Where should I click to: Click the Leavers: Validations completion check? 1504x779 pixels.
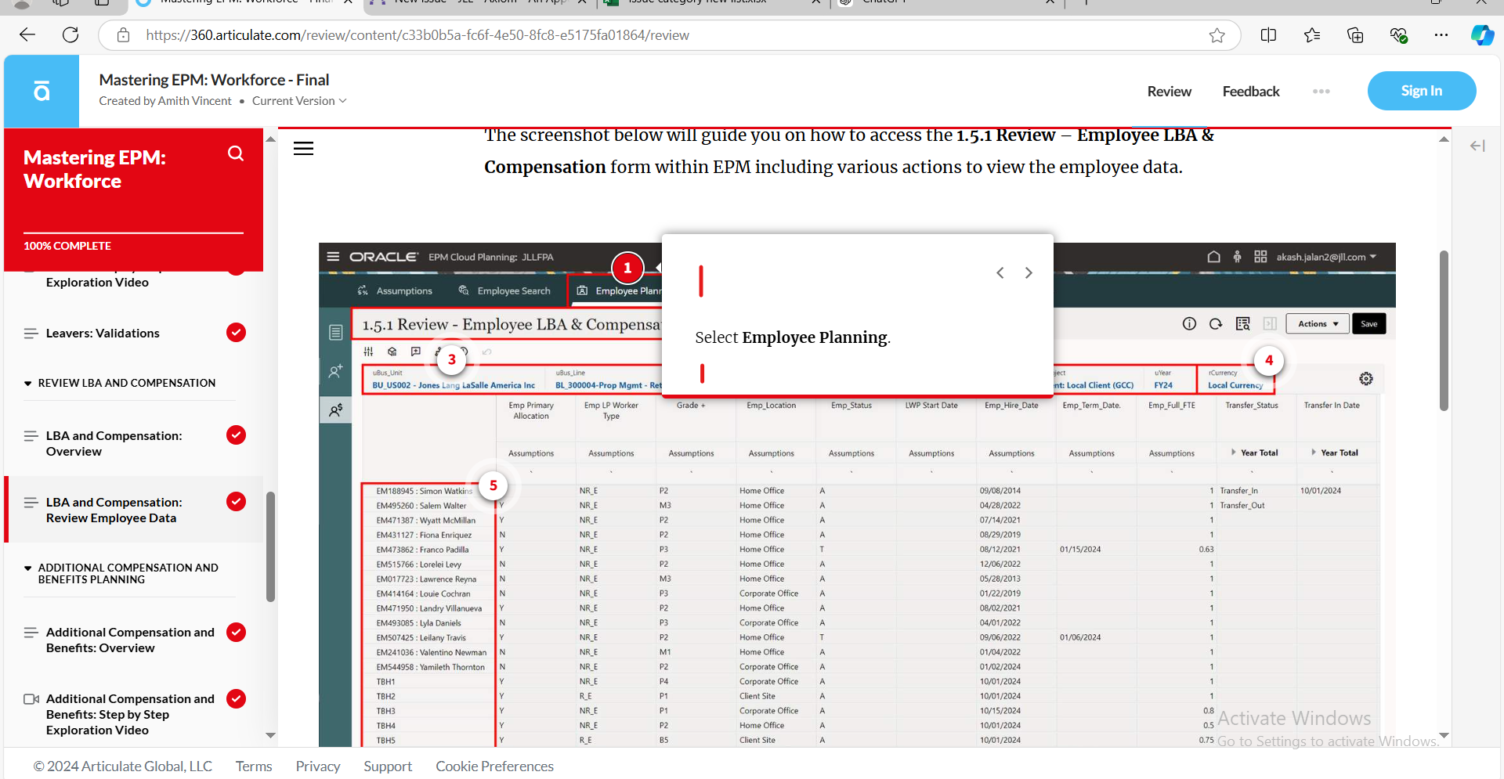point(236,333)
